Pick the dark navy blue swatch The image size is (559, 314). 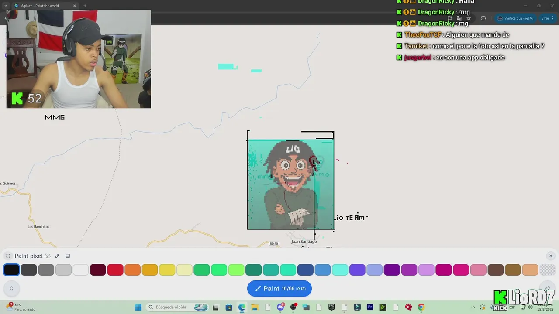click(x=305, y=270)
